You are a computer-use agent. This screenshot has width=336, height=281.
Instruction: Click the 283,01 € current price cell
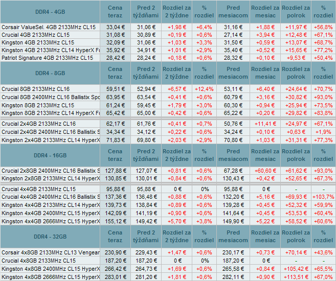click(115, 277)
